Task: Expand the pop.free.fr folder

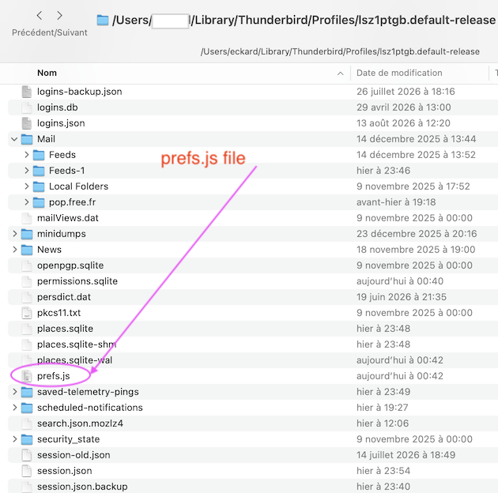Action: [27, 202]
